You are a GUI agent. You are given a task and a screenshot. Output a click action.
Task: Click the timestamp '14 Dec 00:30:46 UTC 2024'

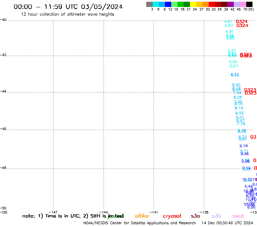coord(227,223)
